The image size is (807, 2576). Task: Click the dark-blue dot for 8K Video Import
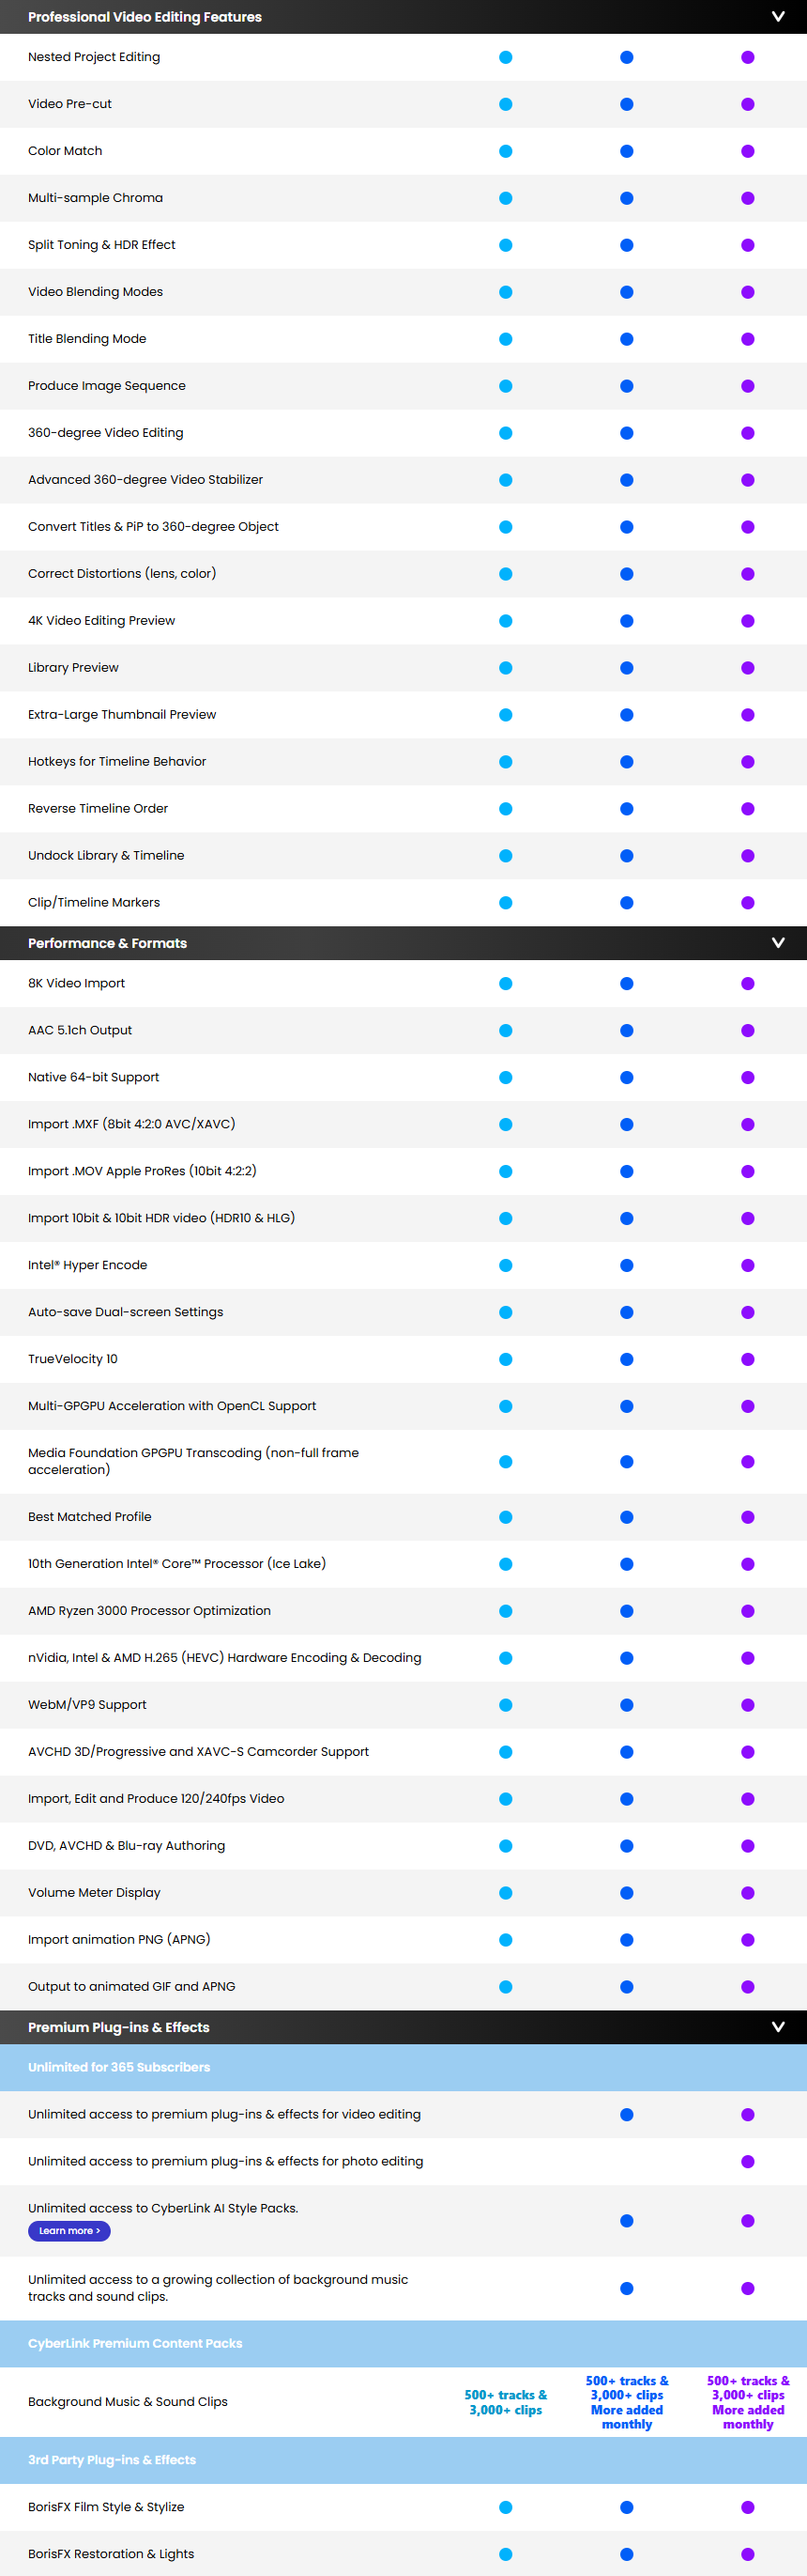(x=626, y=984)
